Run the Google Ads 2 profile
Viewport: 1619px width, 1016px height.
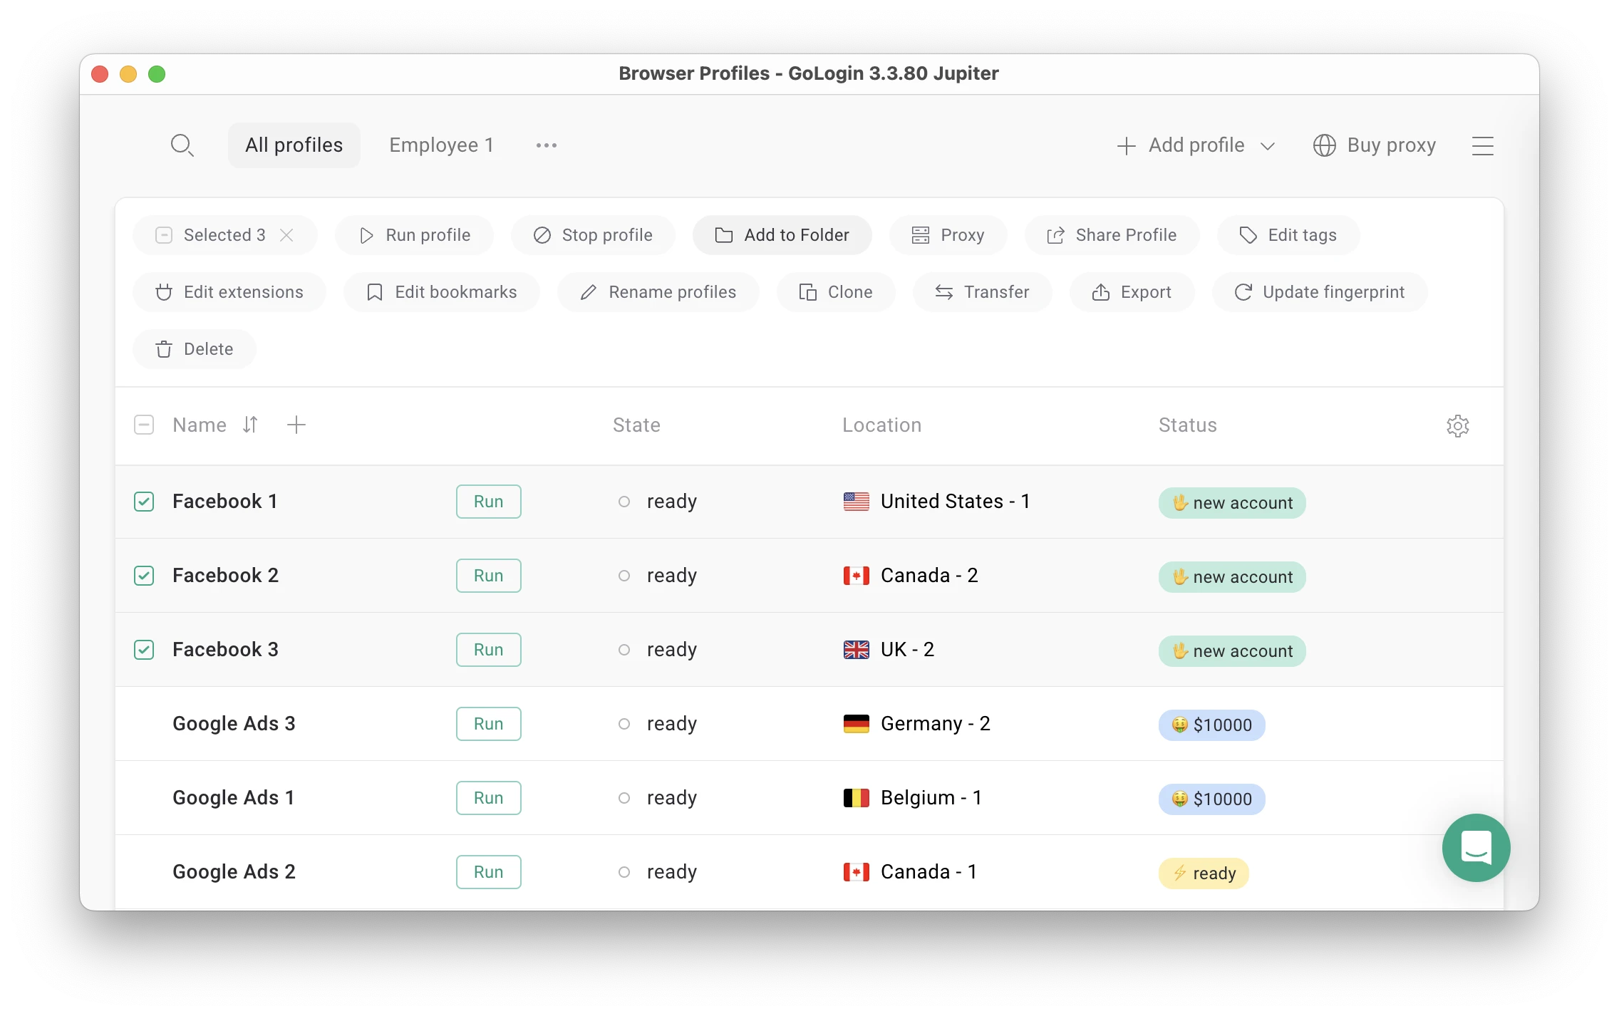pyautogui.click(x=489, y=872)
